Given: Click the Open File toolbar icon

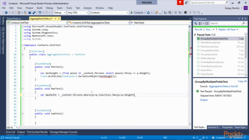Looking at the screenshot, I should pyautogui.click(x=25, y=13).
